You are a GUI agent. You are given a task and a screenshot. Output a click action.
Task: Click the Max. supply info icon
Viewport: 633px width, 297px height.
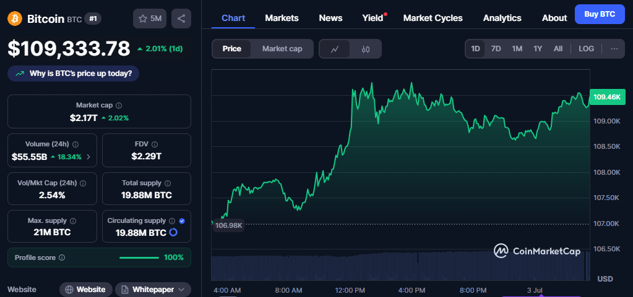point(73,221)
